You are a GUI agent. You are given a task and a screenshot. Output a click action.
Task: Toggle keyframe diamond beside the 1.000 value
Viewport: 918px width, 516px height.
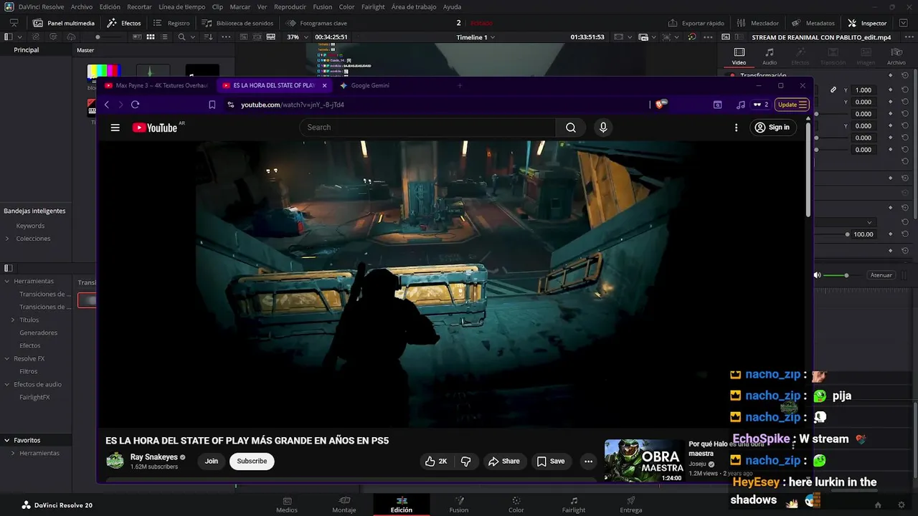pos(891,90)
